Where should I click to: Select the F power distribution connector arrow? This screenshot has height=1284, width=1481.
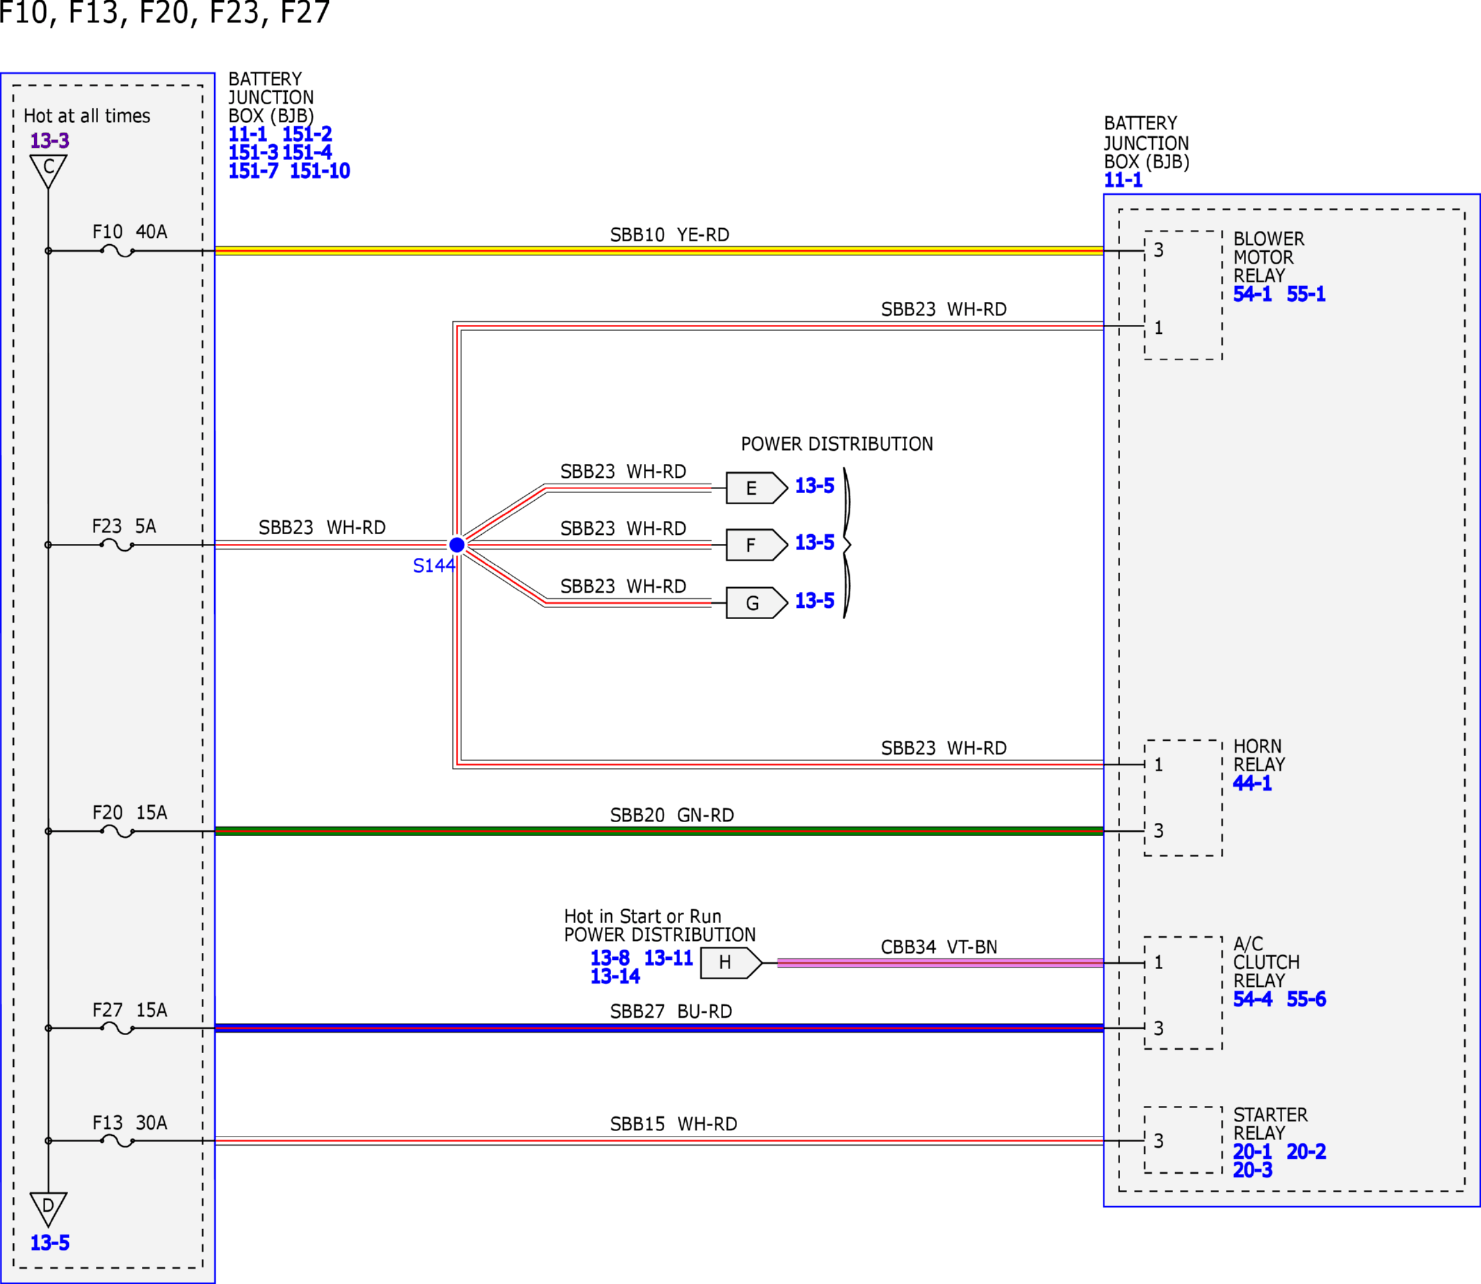tap(757, 545)
